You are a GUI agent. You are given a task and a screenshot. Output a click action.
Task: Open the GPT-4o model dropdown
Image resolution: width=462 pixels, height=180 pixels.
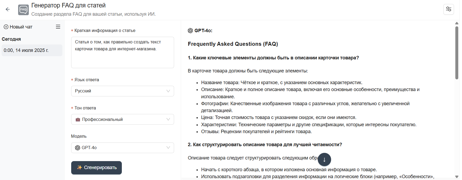pos(122,148)
